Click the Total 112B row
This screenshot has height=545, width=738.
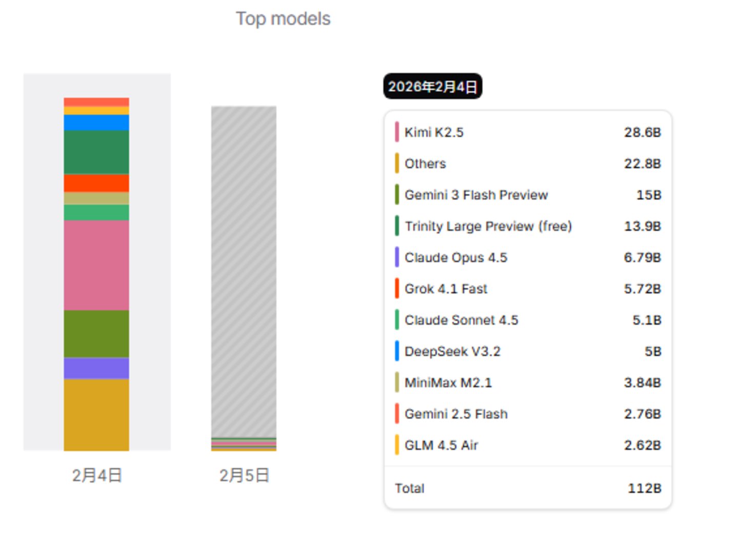[528, 488]
